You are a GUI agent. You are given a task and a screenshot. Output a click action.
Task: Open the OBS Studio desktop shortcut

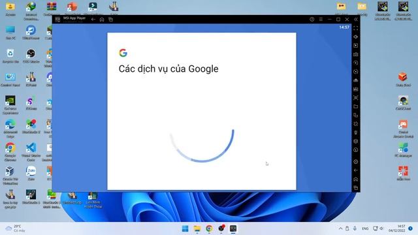(31, 55)
